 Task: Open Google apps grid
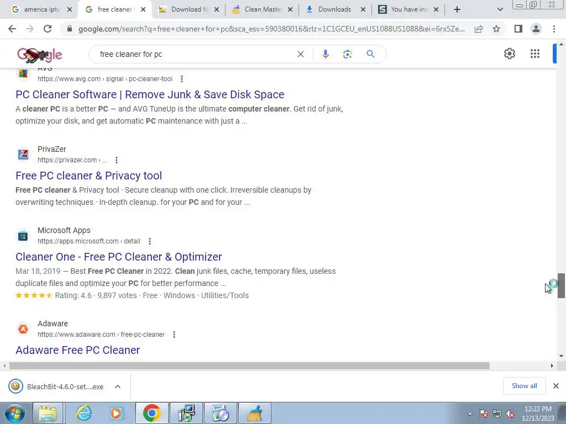click(535, 54)
